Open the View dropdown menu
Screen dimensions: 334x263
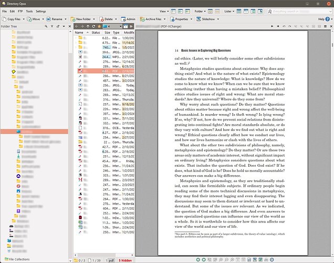[164, 11]
